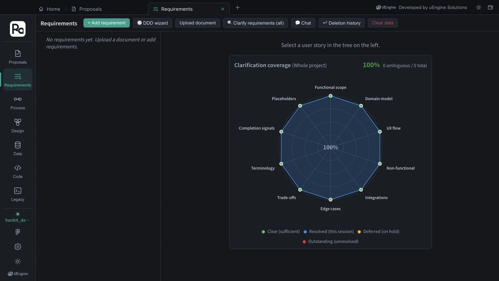The height and width of the screenshot is (281, 499).
Task: Open the Proposals sidebar section
Action: (x=18, y=57)
